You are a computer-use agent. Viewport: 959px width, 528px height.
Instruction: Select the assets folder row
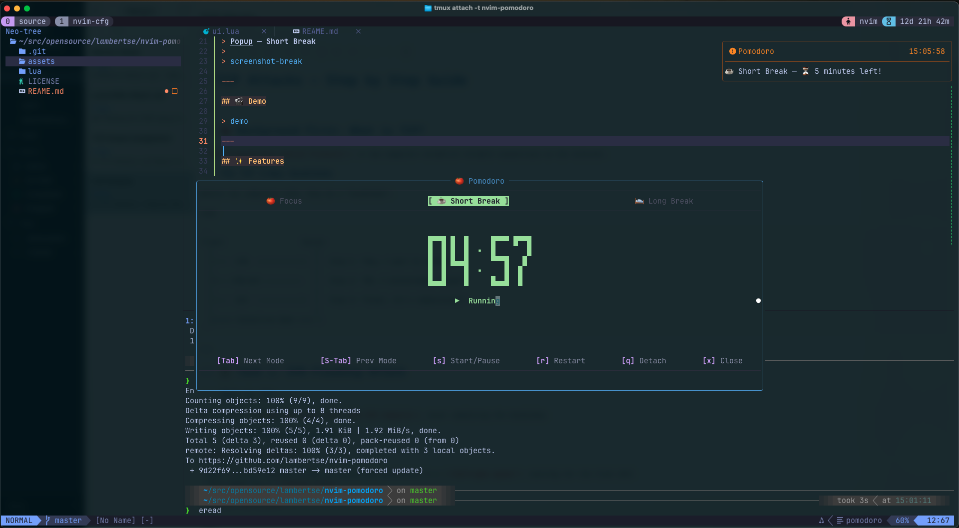click(93, 61)
